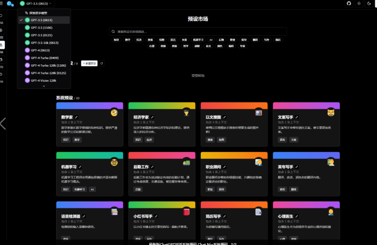This screenshot has height=245, width=377.
Task: Click the 机器学习 tag on the 机器学习 card
Action: [x=80, y=190]
